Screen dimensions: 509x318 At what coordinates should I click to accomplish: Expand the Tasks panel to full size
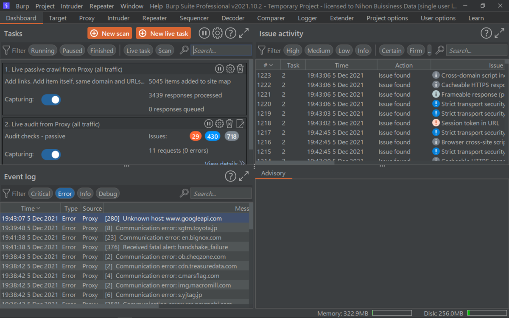244,33
